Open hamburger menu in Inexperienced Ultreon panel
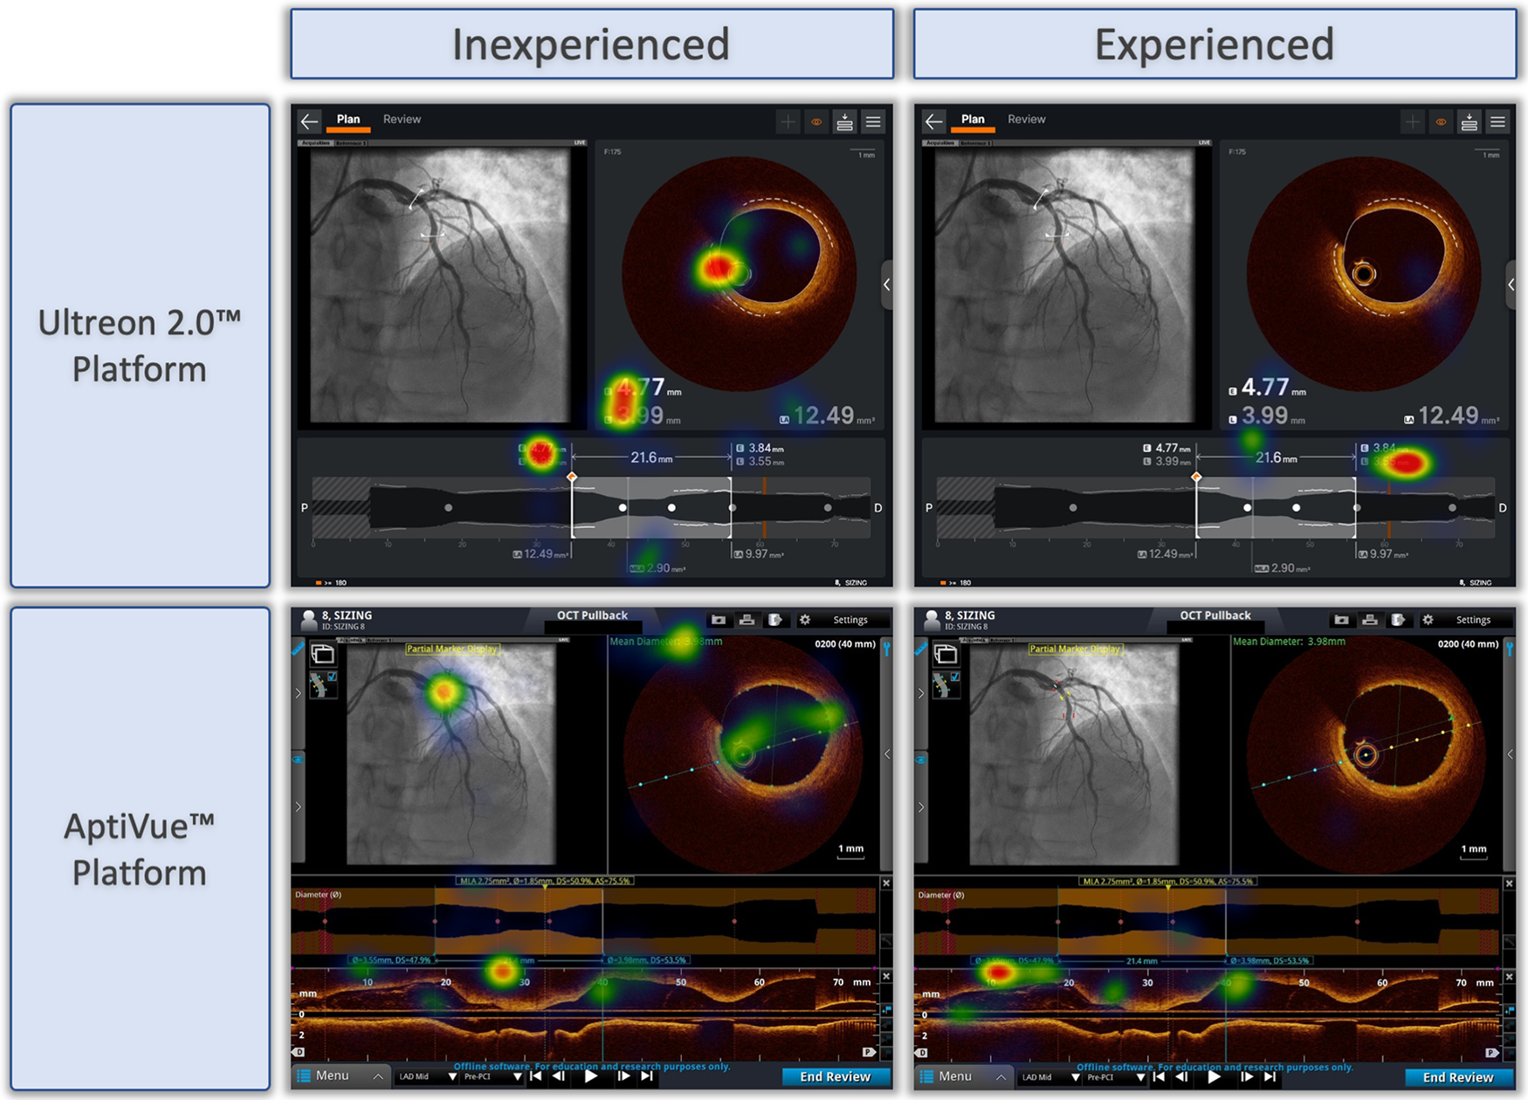This screenshot has height=1100, width=1528. pos(872,122)
